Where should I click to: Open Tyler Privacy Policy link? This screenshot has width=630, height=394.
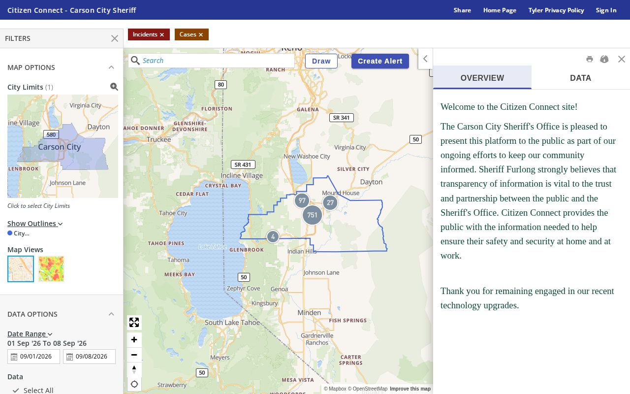point(556,10)
